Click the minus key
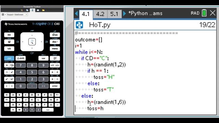The width and height of the screenshot is (219, 123). click(x=57, y=79)
